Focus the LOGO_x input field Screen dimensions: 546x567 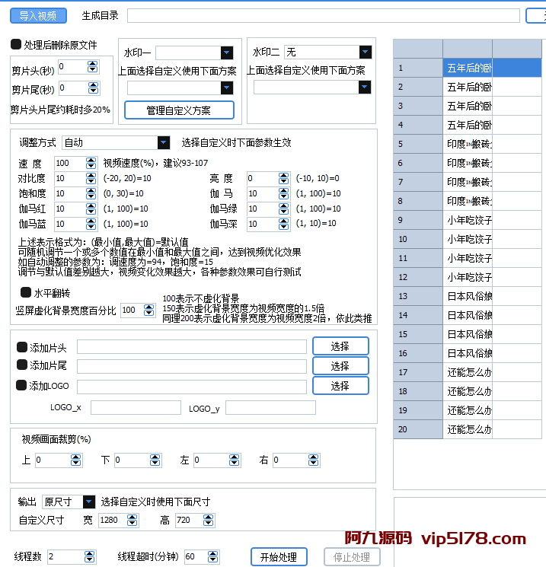[x=136, y=407]
